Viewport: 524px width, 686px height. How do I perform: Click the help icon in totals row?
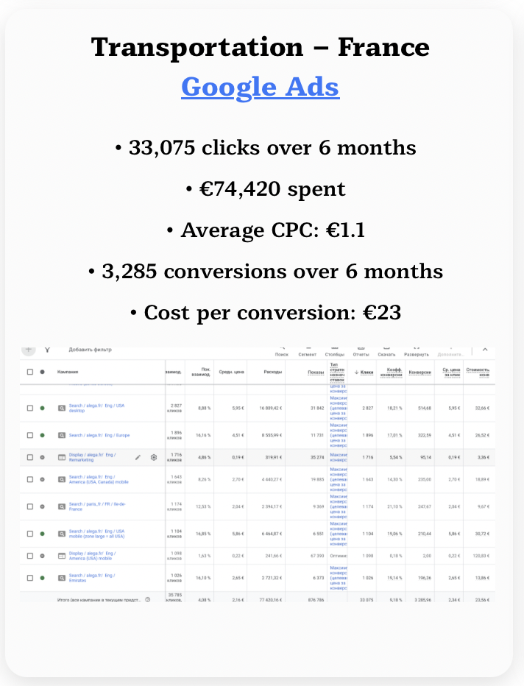[148, 600]
